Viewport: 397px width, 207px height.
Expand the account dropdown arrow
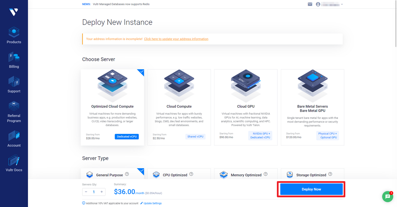(342, 4)
